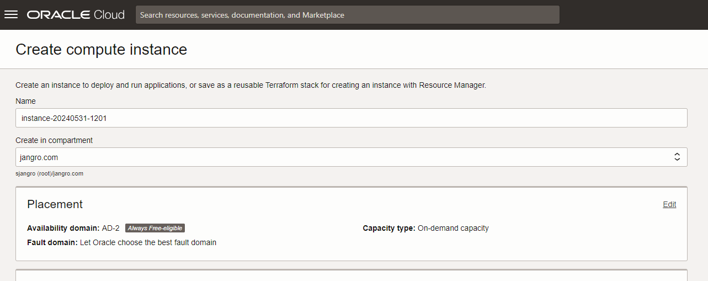
Task: Click the instance description paragraph text
Action: tap(251, 86)
